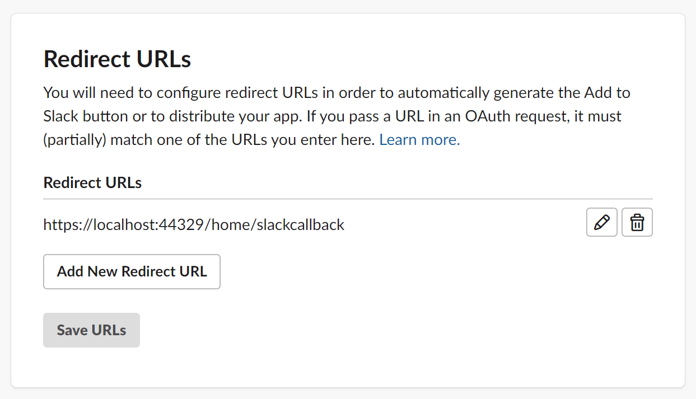Click the Redirect URLs section label above the list
696x399 pixels.
[x=92, y=182]
